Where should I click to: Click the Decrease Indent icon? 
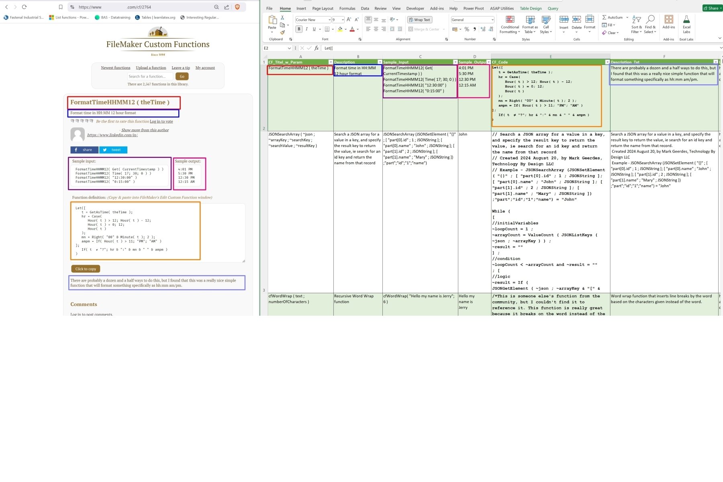(x=392, y=29)
